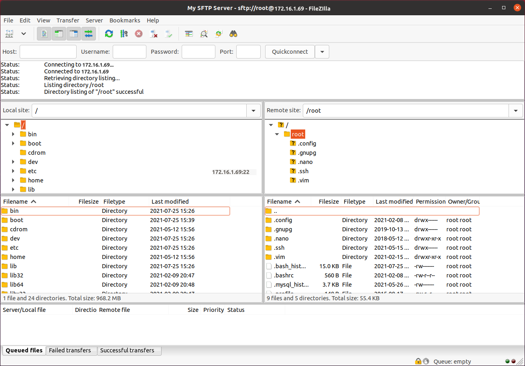Toggle the local directory tree view
Viewport: 525px width, 366px height.
coord(59,34)
